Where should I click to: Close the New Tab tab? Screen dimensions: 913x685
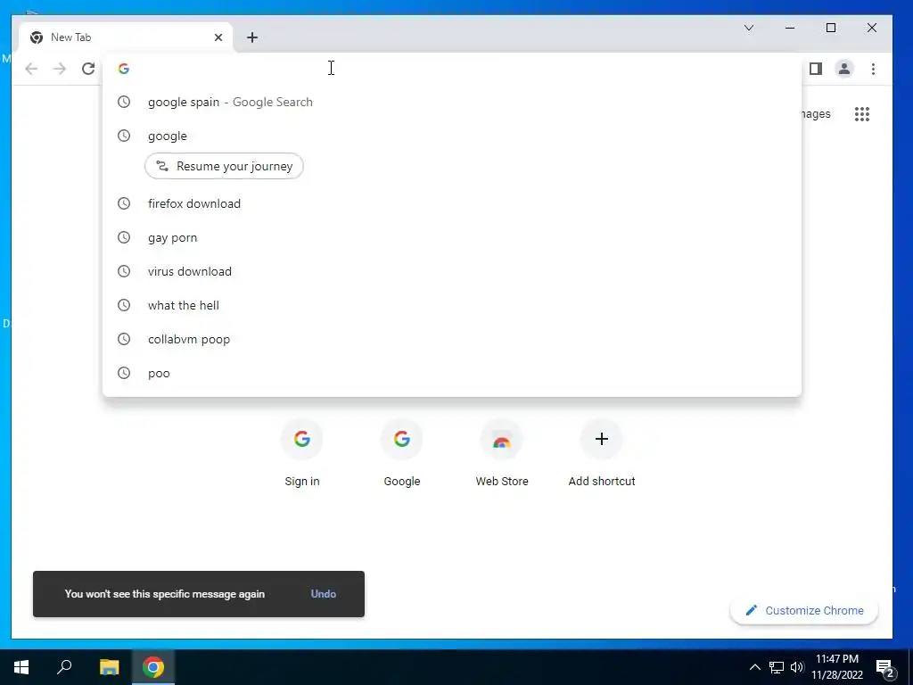[218, 37]
